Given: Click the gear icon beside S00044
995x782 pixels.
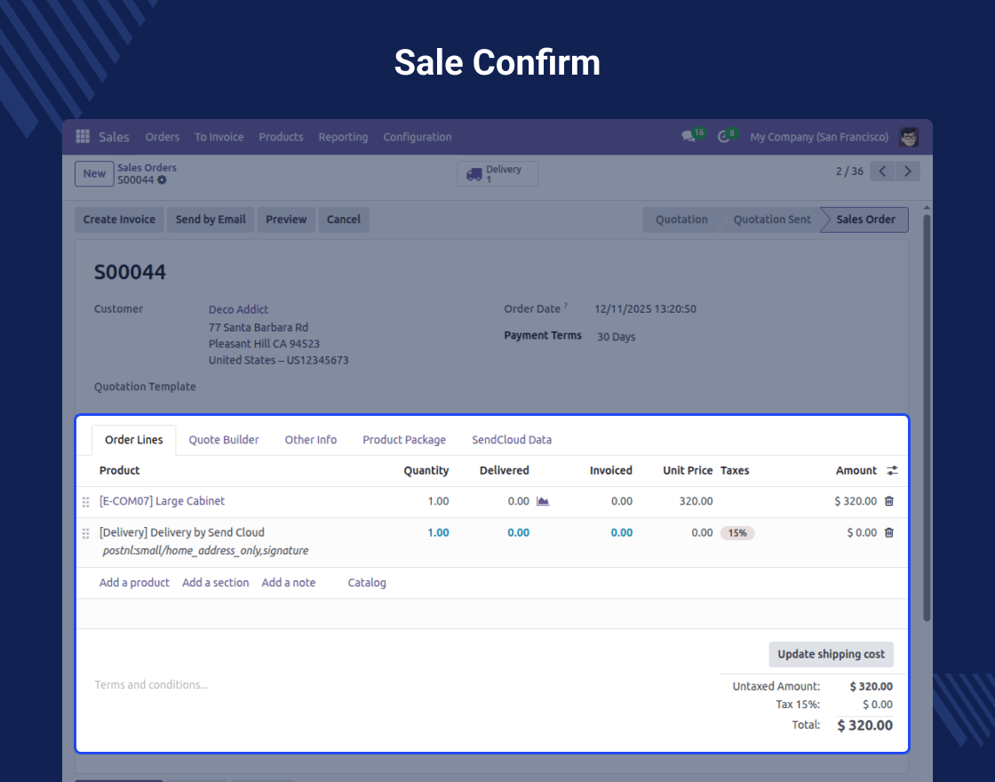Looking at the screenshot, I should [x=162, y=180].
